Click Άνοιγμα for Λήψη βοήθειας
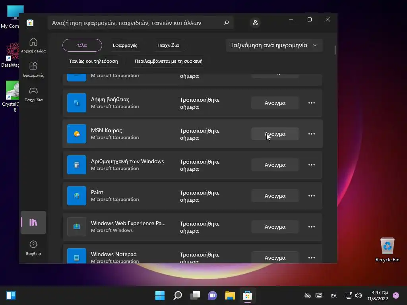Image resolution: width=407 pixels, height=305 pixels. [275, 103]
